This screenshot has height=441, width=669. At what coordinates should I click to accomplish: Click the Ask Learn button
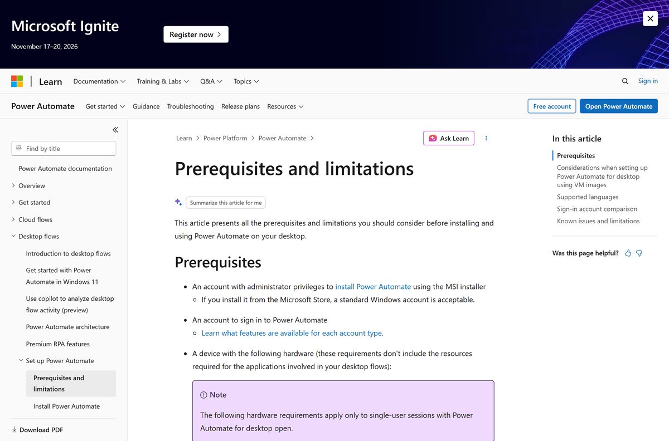tap(449, 138)
